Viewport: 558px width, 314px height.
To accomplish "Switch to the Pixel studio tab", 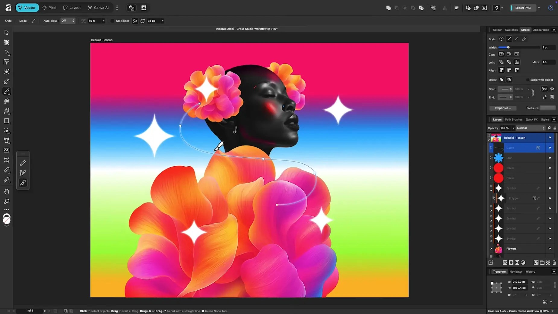I will click(x=49, y=8).
